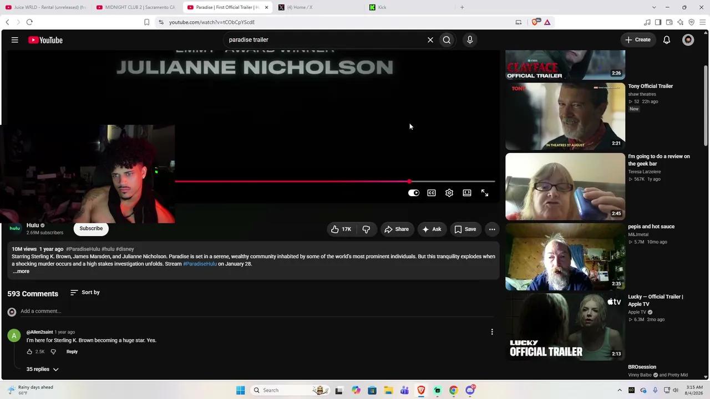The width and height of the screenshot is (710, 399).
Task: Dislike the @Allen2saint comment
Action: point(53,352)
